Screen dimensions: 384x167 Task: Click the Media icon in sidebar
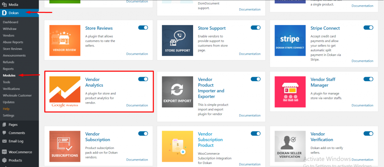coord(4,4)
